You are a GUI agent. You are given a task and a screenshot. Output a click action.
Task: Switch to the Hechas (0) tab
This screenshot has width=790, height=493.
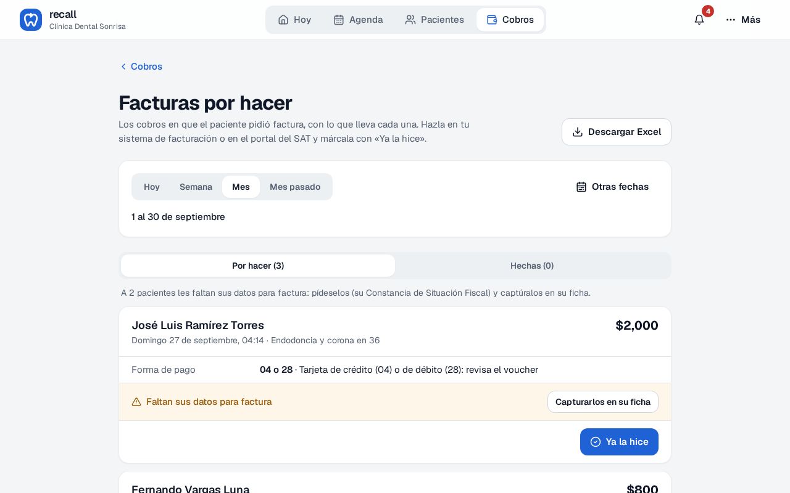532,266
